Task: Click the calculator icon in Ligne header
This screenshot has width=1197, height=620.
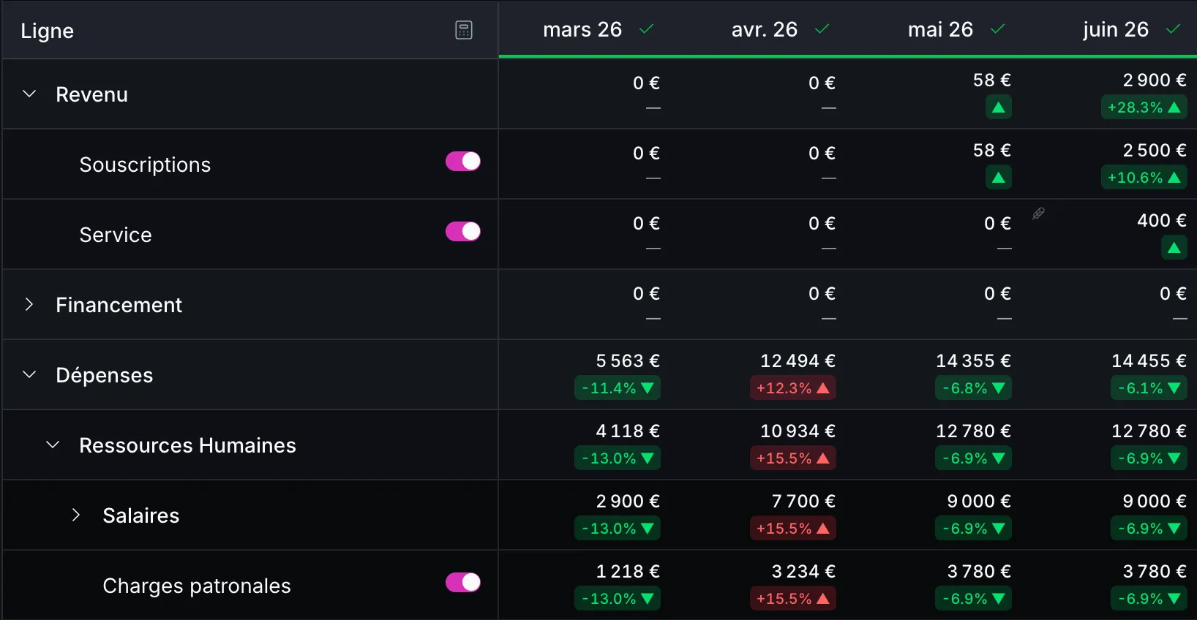Action: click(x=464, y=30)
